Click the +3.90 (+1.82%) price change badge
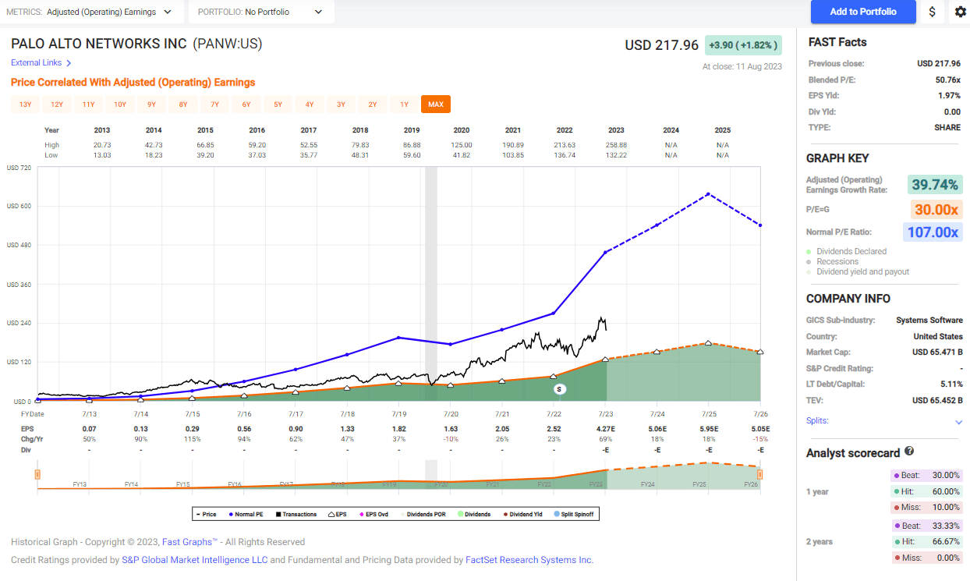The height and width of the screenshot is (581, 970). point(743,45)
